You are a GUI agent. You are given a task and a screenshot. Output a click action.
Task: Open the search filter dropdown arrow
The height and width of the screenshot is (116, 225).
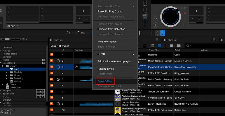click(x=191, y=46)
